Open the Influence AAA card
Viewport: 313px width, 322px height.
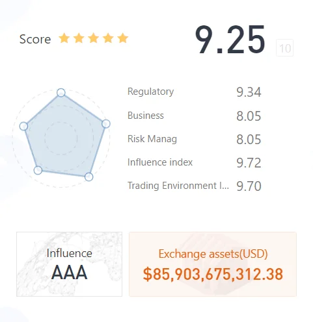tap(69, 264)
